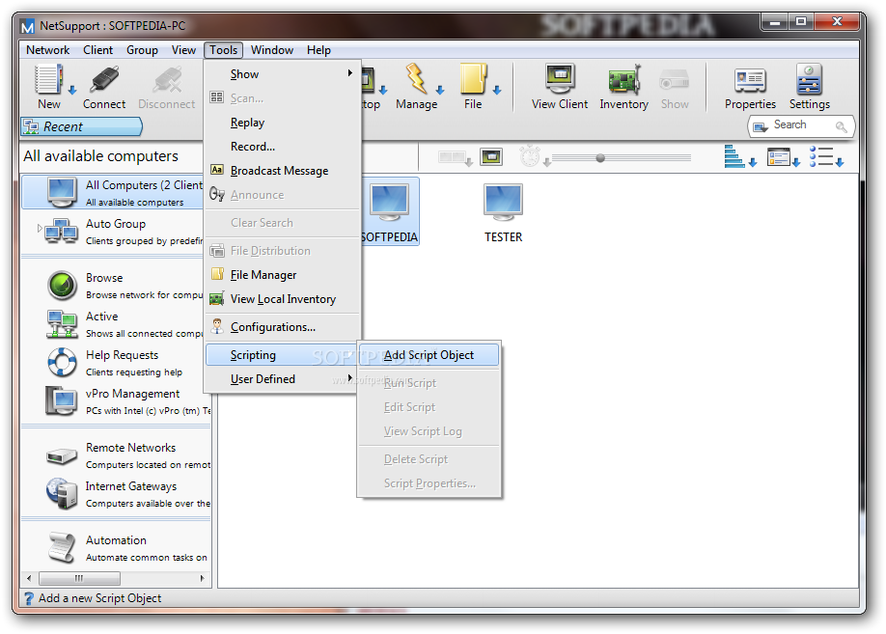Viewport: 886px width, 634px height.
Task: Open File Manager from Tools menu
Action: point(283,275)
